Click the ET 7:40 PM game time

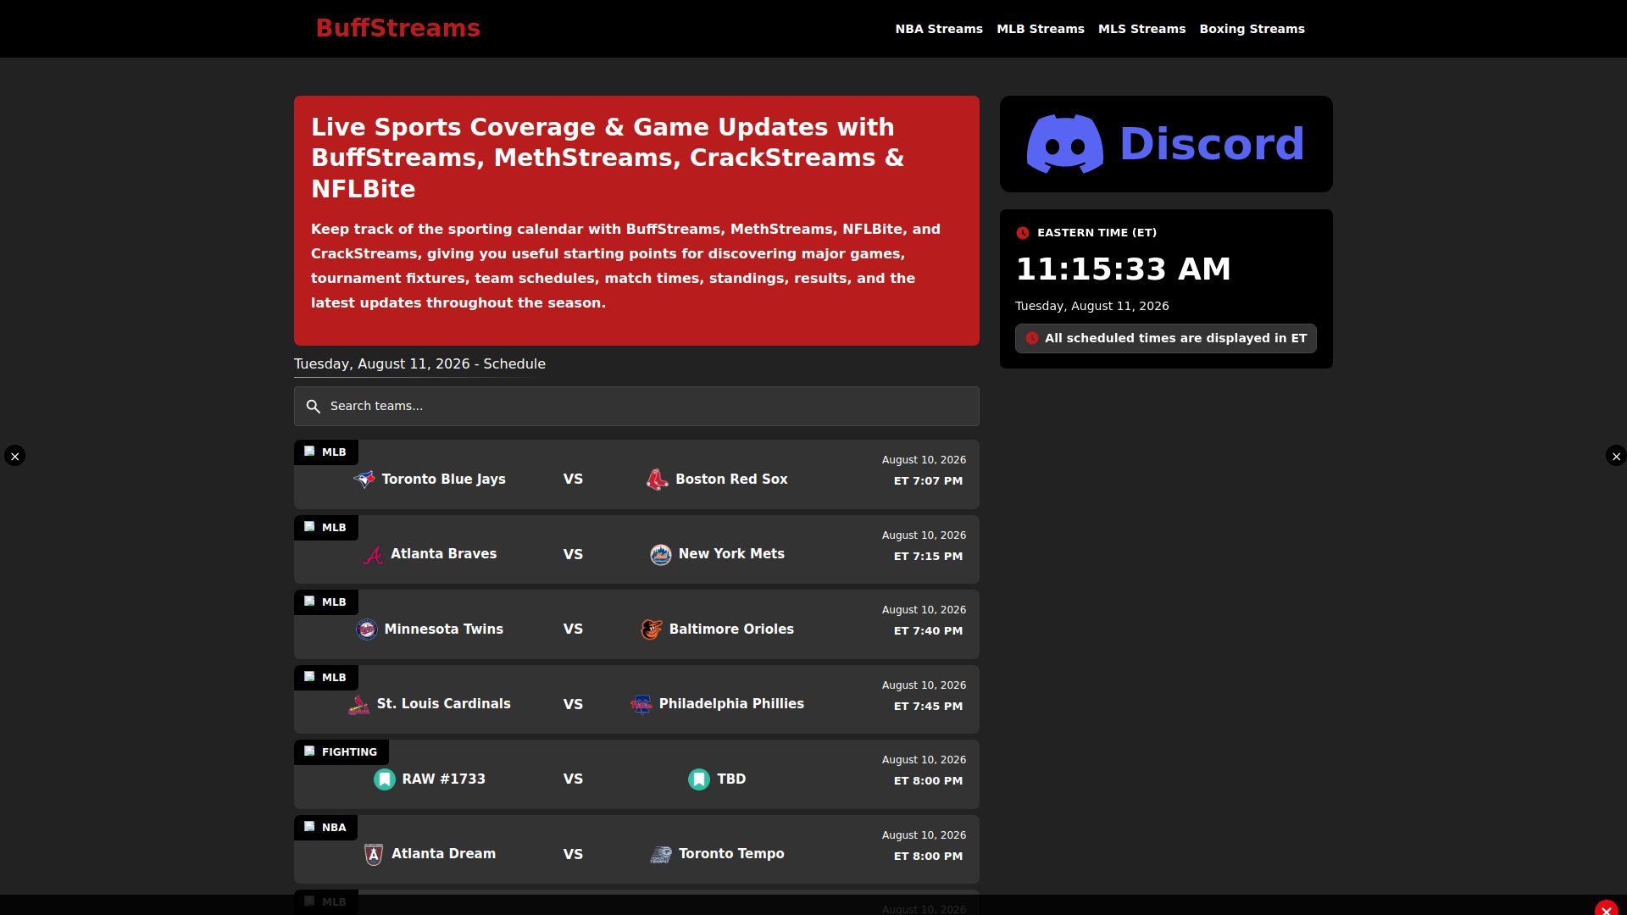(928, 631)
